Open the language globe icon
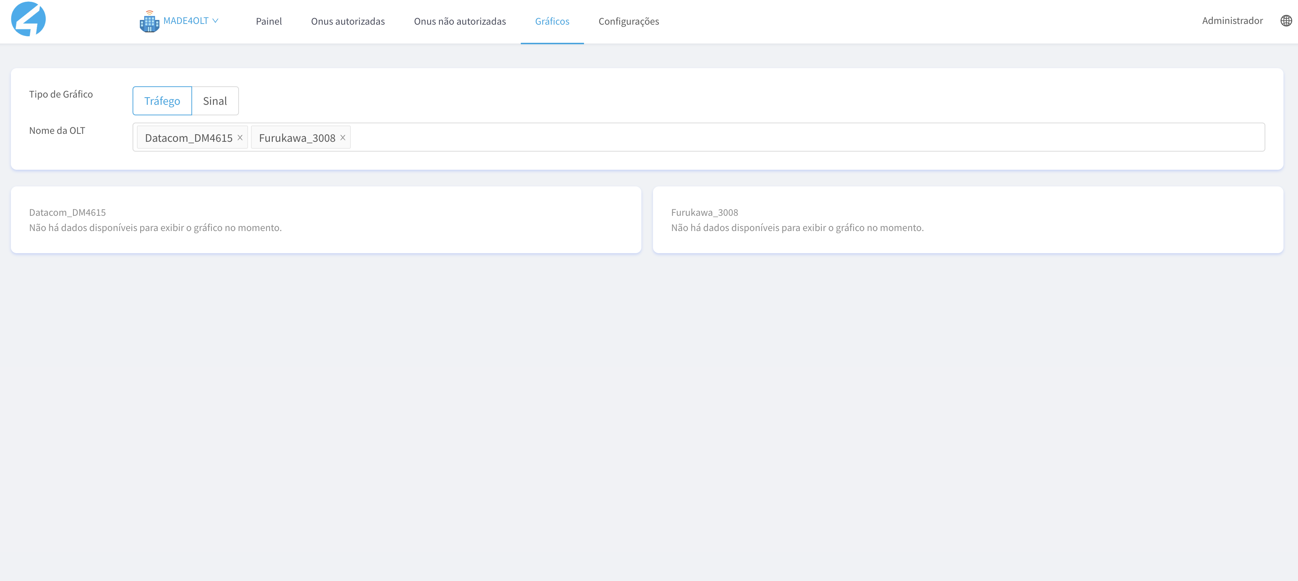1298x581 pixels. coord(1286,21)
